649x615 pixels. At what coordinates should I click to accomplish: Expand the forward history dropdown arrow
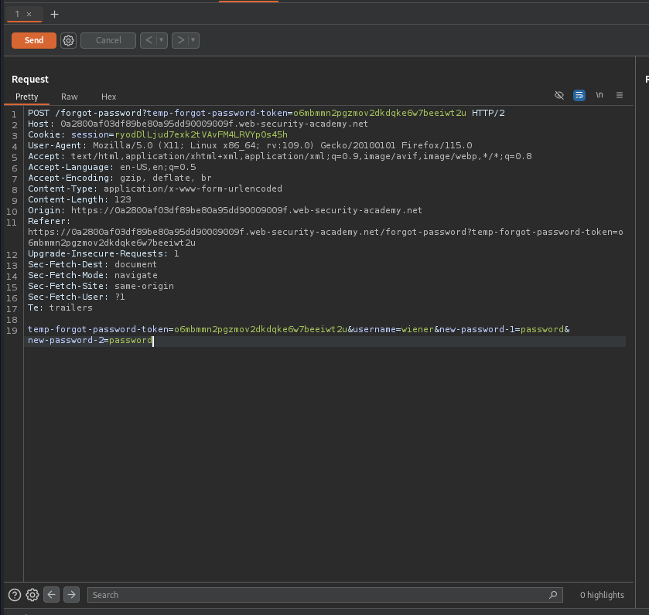click(193, 40)
